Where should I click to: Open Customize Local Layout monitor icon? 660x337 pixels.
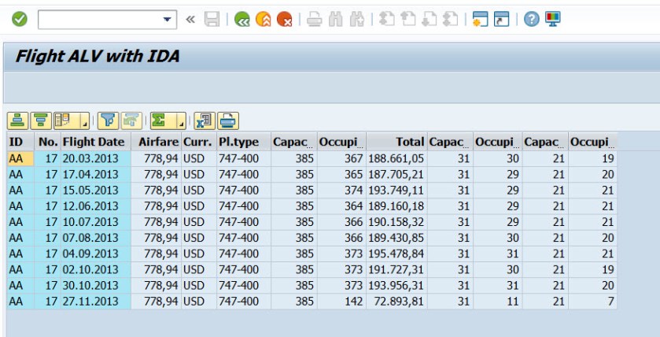pos(553,20)
